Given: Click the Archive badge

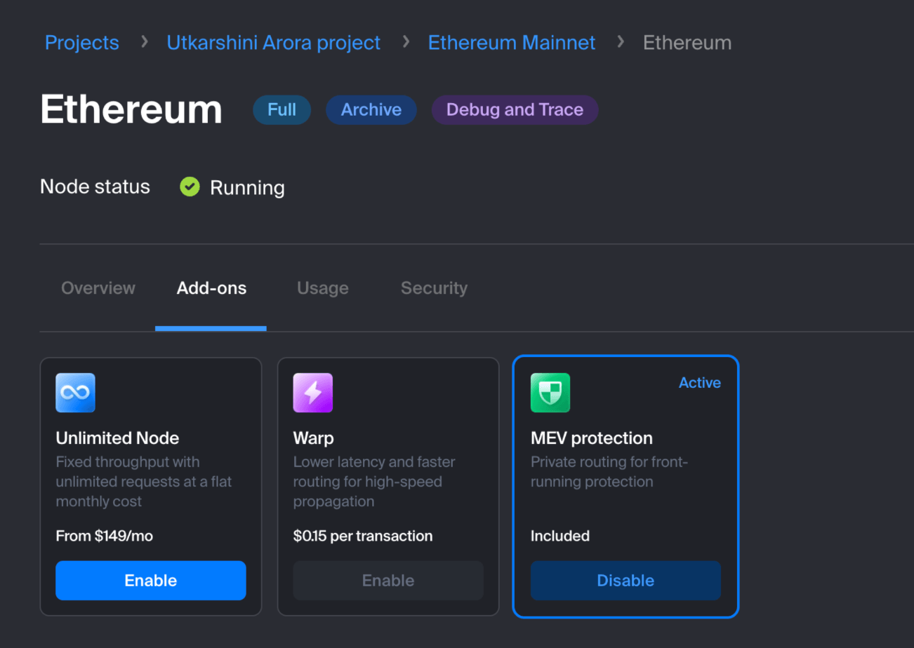Looking at the screenshot, I should [x=371, y=110].
